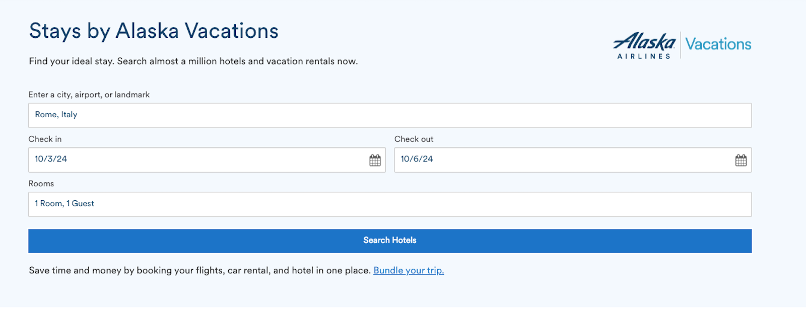
Task: Click the Vacations logo text
Action: click(718, 44)
